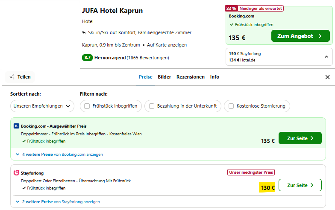Select the Info tab

point(215,77)
